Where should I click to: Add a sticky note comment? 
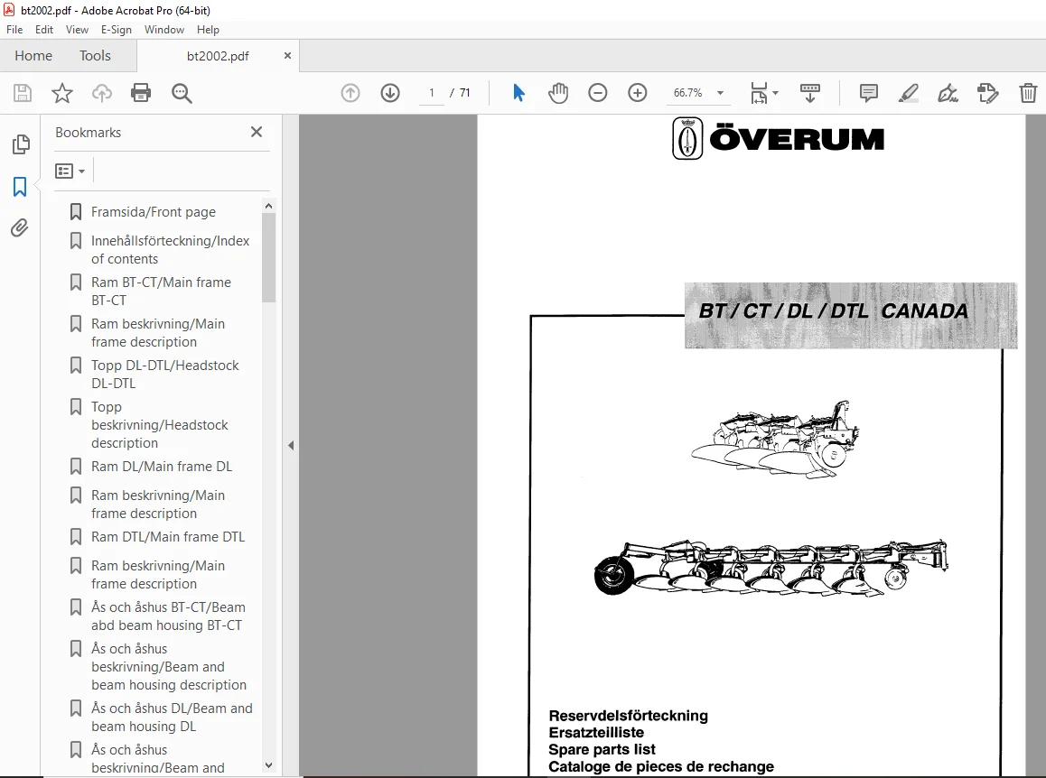pyautogui.click(x=869, y=93)
